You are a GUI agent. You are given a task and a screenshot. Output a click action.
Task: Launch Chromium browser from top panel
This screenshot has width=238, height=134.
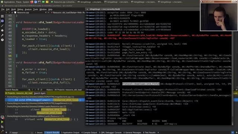(36, 2)
